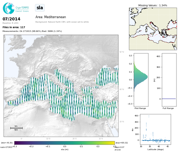The image size is (182, 152).
Task: Click the Files in area: 117 label
Action: click(14, 27)
